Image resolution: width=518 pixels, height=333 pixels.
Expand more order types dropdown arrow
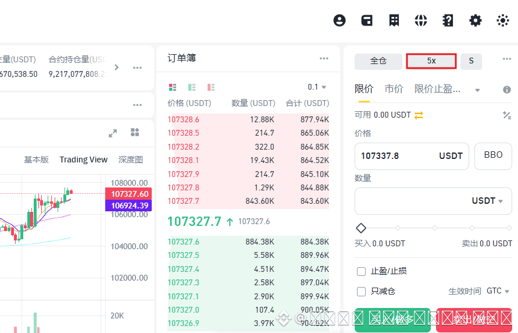coord(477,90)
